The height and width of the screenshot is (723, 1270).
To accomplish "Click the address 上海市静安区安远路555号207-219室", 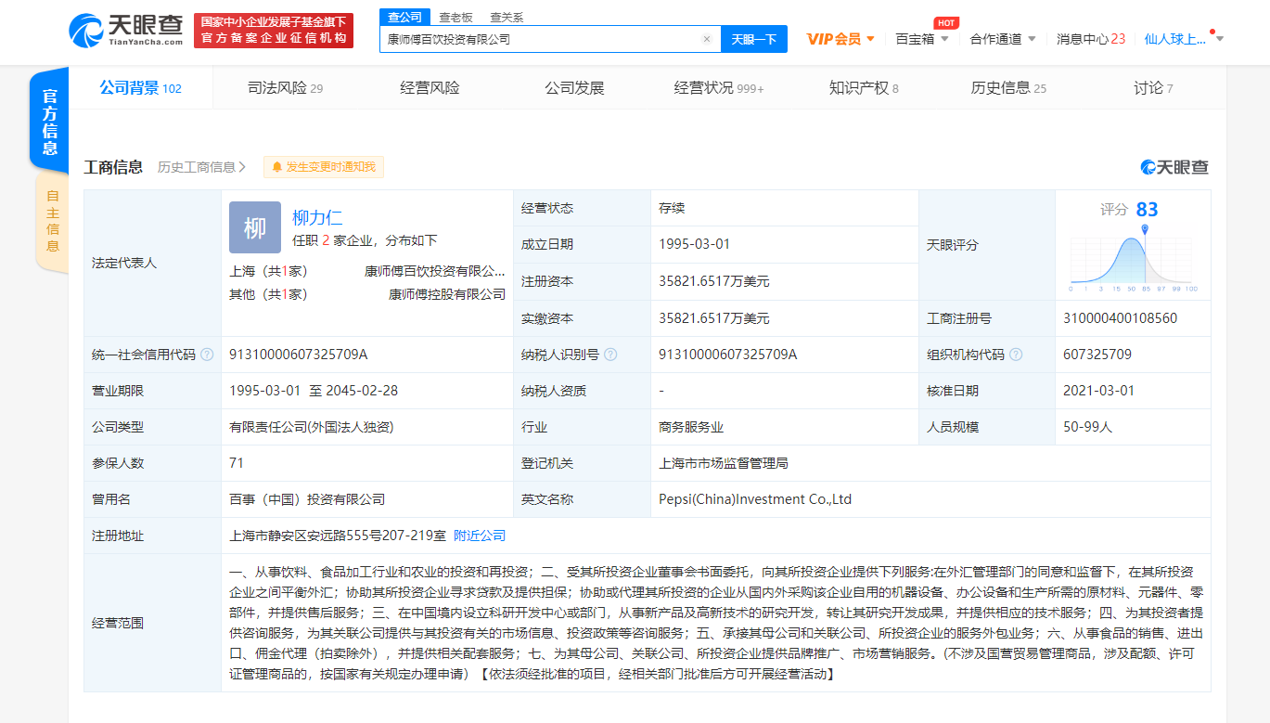I will point(338,536).
